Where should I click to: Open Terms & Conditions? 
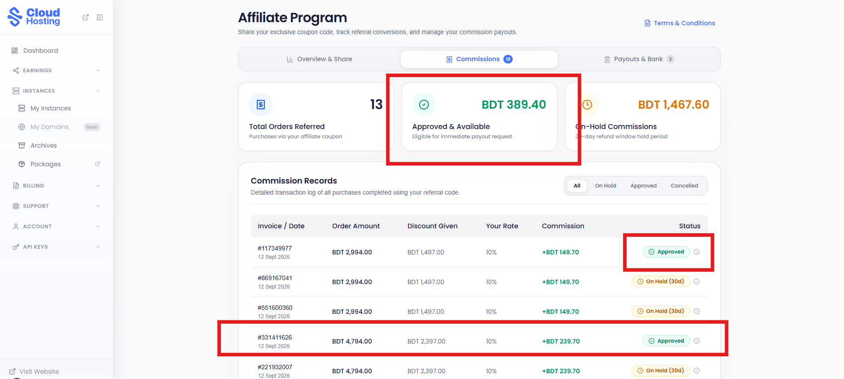[679, 23]
